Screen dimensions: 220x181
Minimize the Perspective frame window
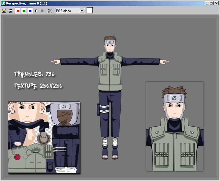point(207,3)
